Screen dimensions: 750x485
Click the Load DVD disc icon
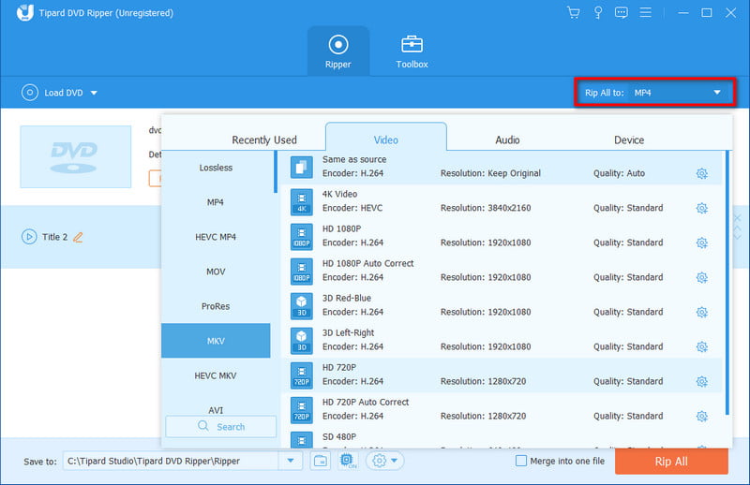[x=30, y=92]
